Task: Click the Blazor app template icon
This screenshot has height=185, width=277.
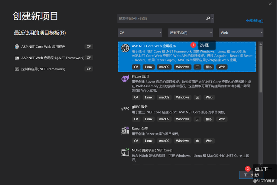Action: click(x=125, y=78)
